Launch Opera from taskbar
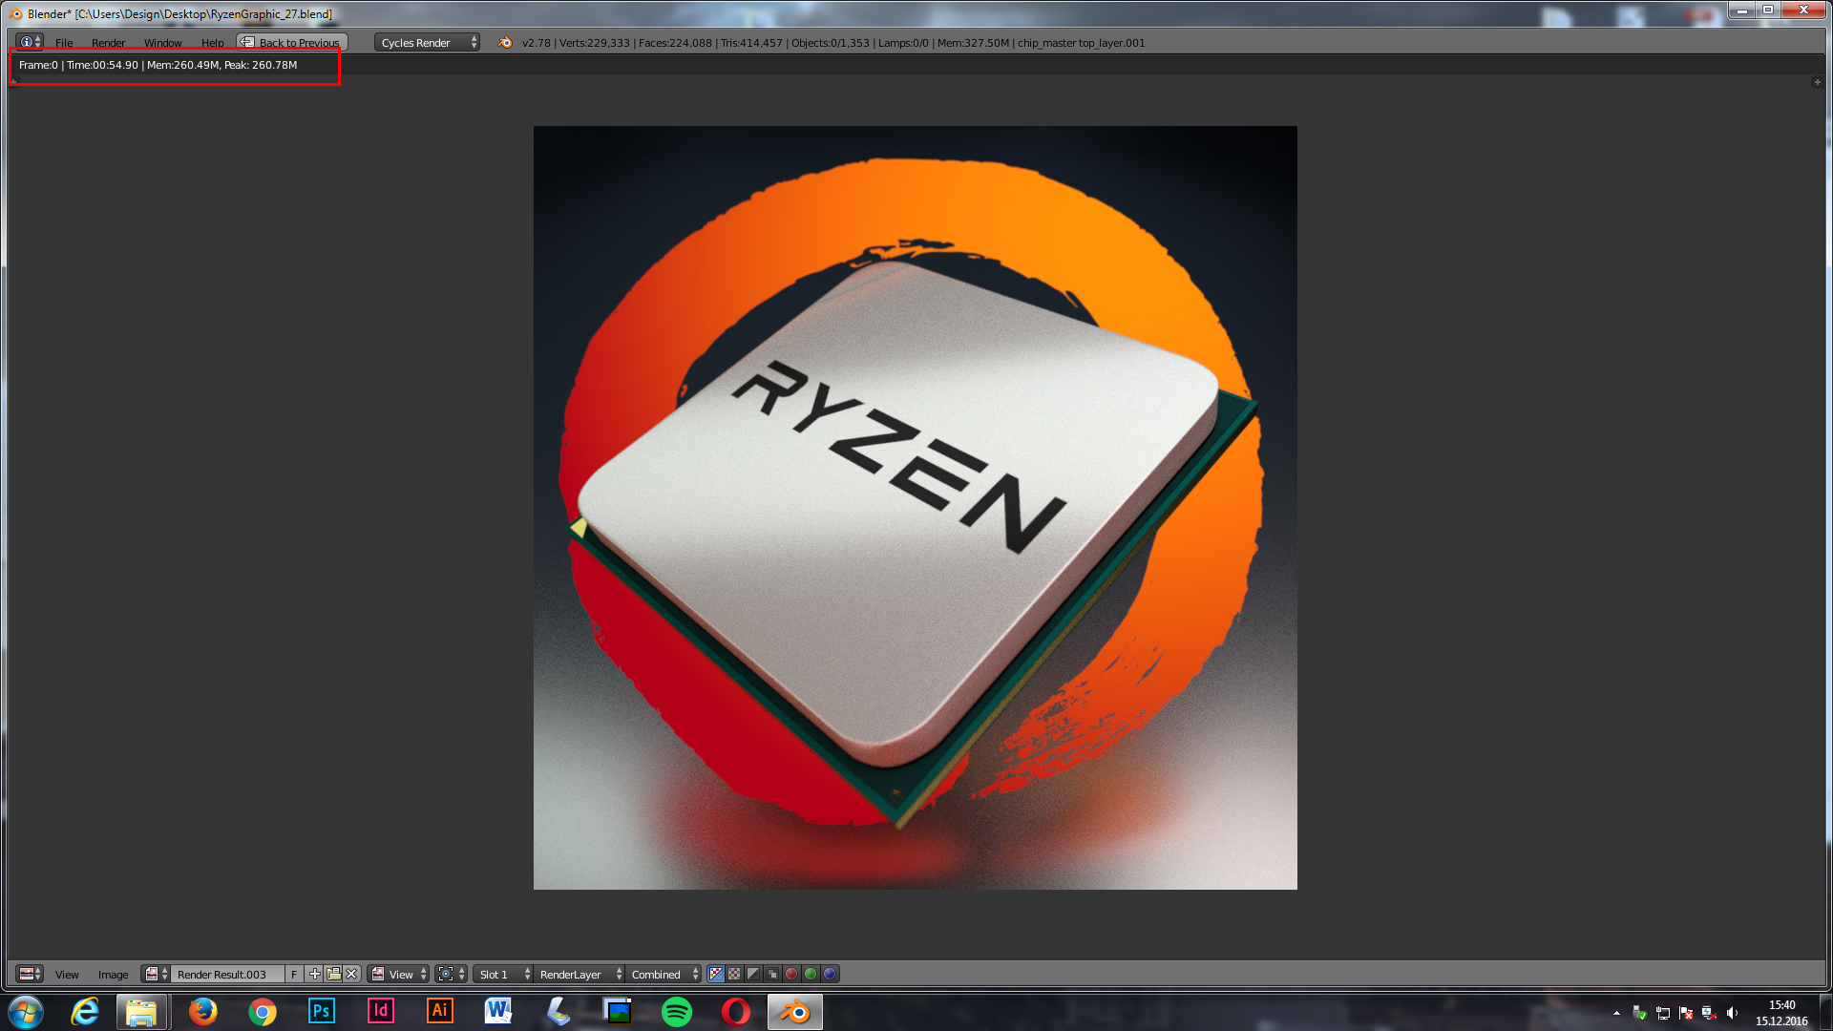Viewport: 1833px width, 1031px height. pyautogui.click(x=736, y=1011)
